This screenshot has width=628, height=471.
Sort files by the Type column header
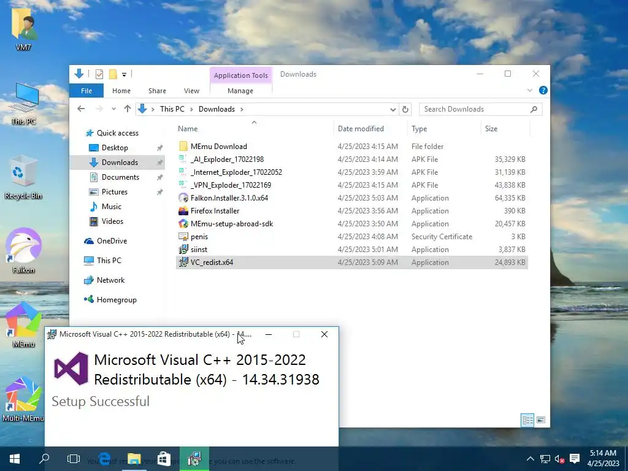[444, 129]
